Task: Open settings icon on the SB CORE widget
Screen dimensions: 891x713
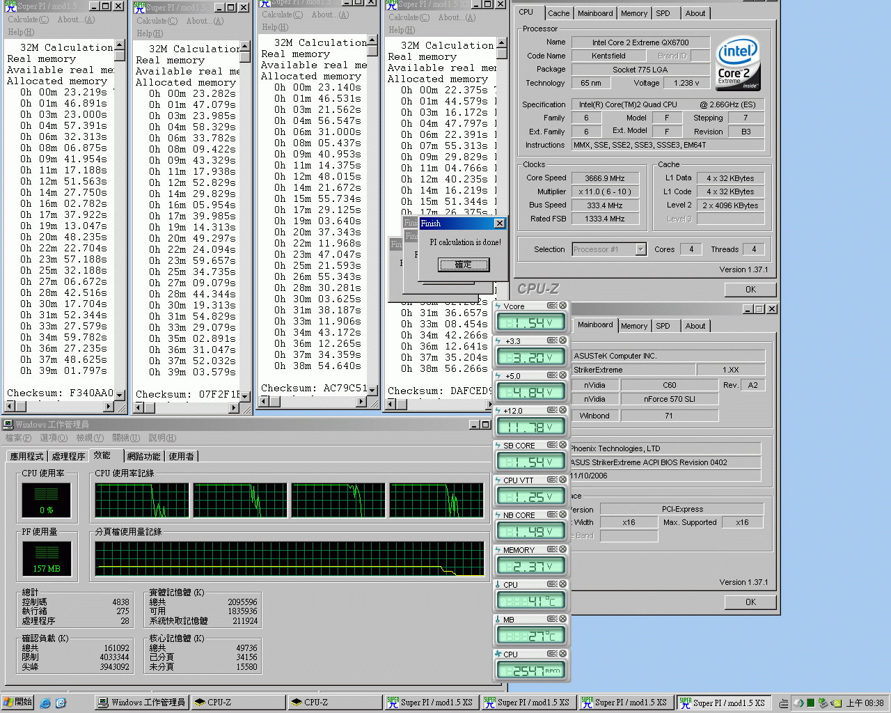Action: [551, 445]
